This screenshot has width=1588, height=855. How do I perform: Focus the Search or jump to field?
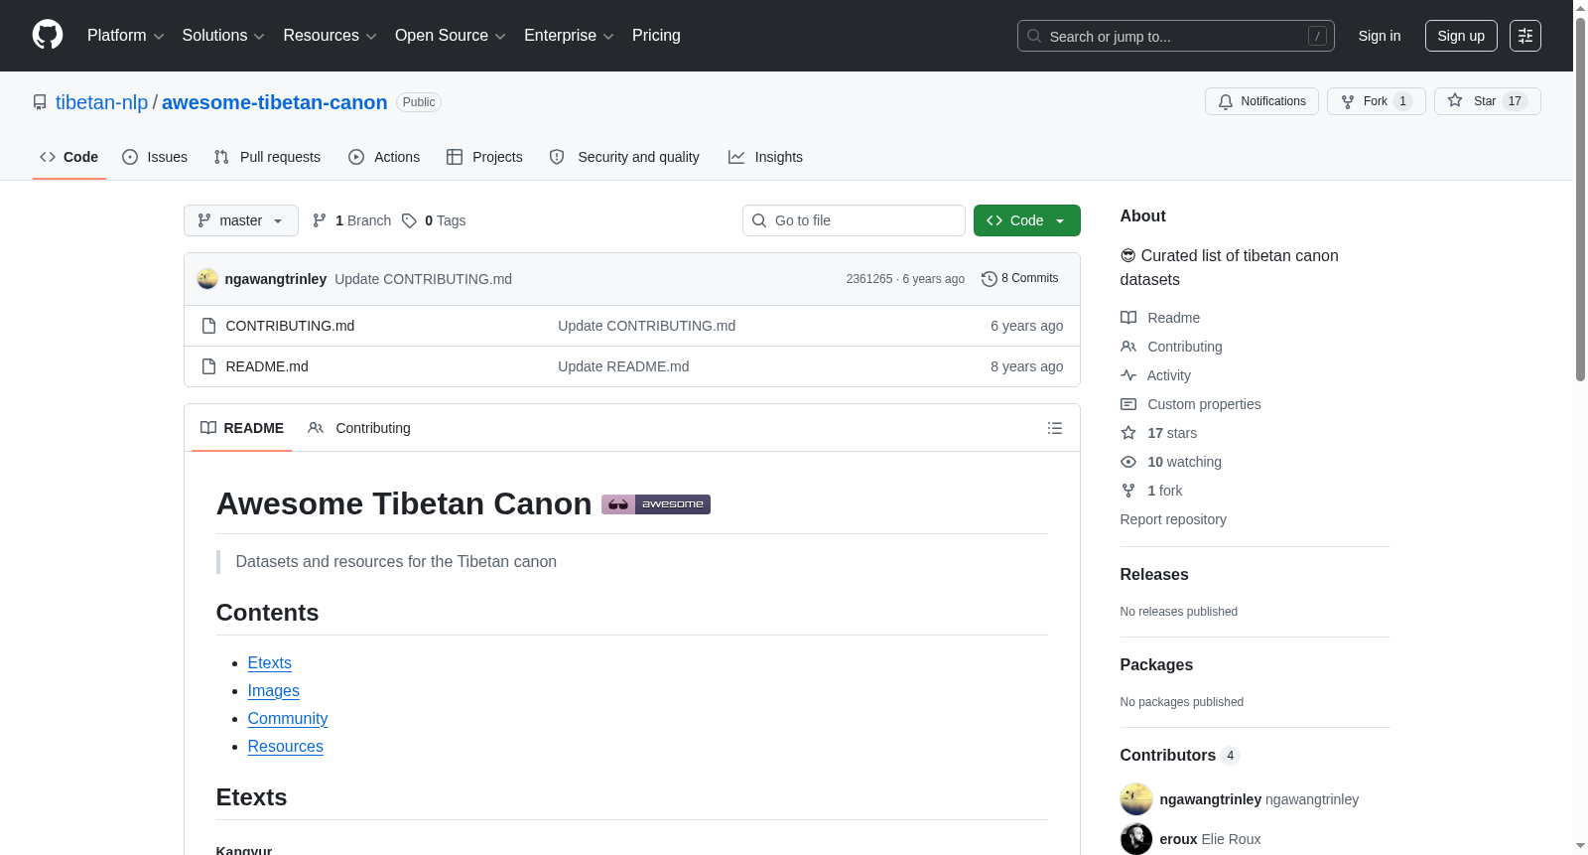[1175, 36]
